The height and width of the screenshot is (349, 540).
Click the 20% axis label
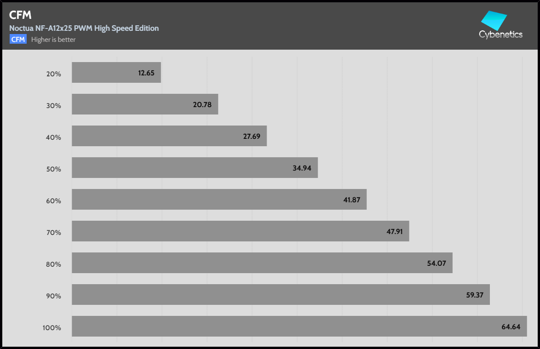pyautogui.click(x=54, y=74)
